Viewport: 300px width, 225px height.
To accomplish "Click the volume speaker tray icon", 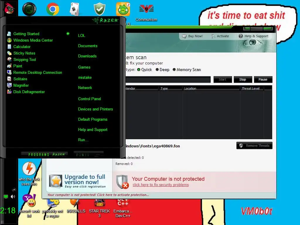I will [13, 197].
